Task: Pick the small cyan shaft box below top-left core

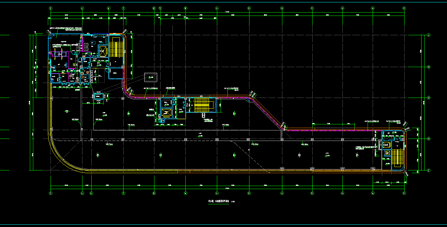Action: 98,96
